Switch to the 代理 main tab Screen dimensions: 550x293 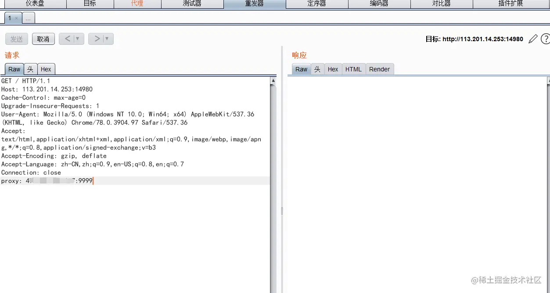(137, 4)
